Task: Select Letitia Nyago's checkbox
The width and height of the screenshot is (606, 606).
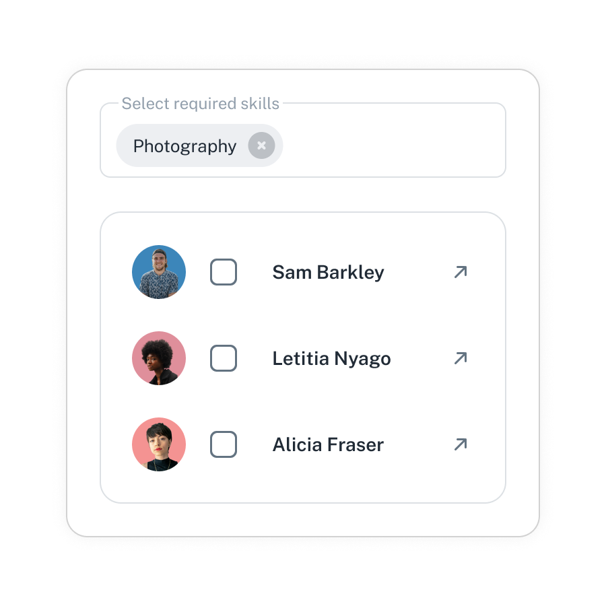Action: coord(224,358)
